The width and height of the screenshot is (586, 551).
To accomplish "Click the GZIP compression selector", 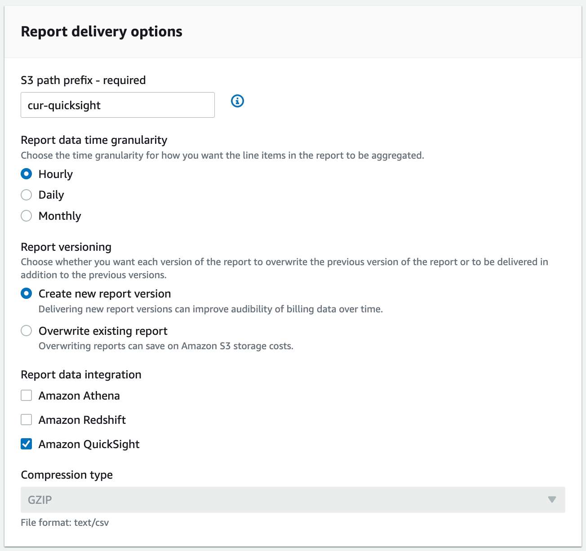I will point(292,499).
